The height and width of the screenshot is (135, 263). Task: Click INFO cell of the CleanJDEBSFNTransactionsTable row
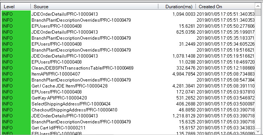(x=16, y=68)
